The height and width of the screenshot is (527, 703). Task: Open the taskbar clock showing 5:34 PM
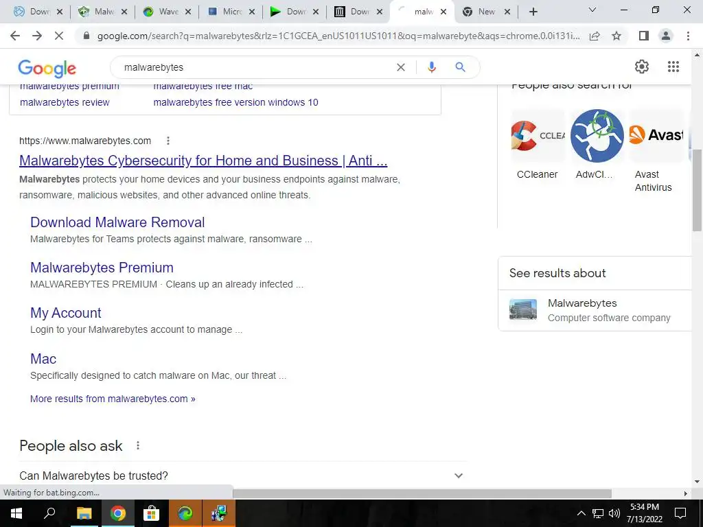(645, 513)
